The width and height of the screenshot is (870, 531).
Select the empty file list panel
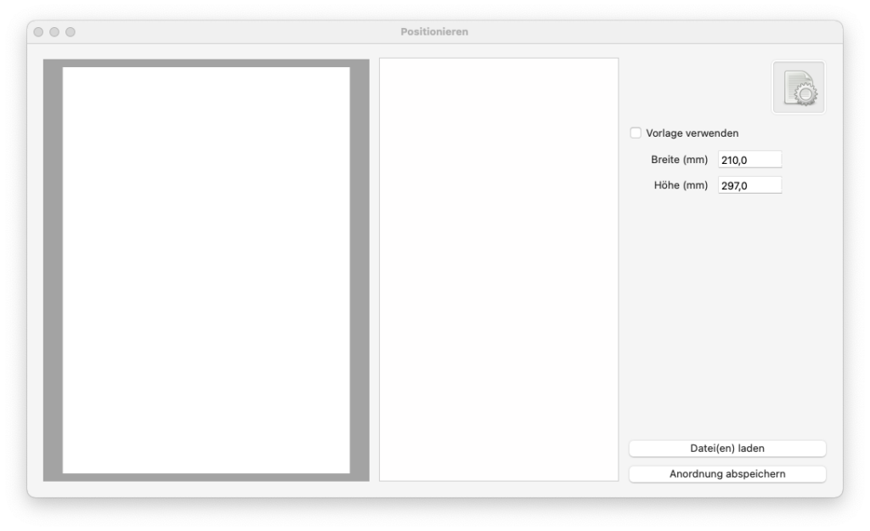click(x=499, y=269)
